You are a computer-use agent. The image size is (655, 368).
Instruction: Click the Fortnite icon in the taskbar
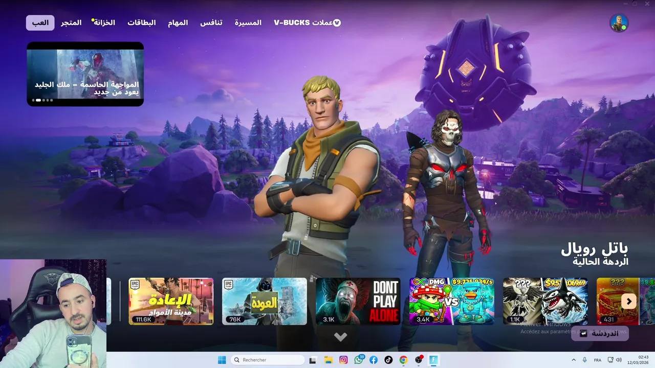(434, 360)
